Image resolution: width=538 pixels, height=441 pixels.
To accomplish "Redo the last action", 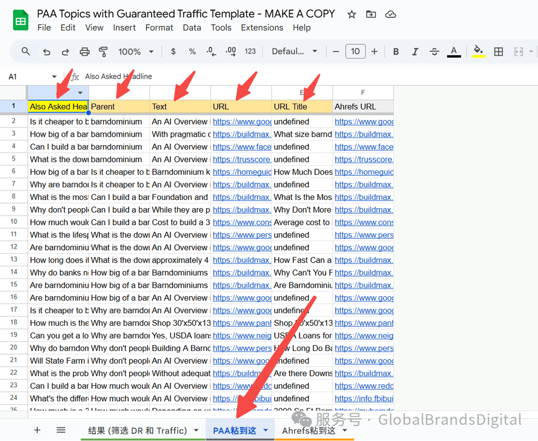I will 65,52.
